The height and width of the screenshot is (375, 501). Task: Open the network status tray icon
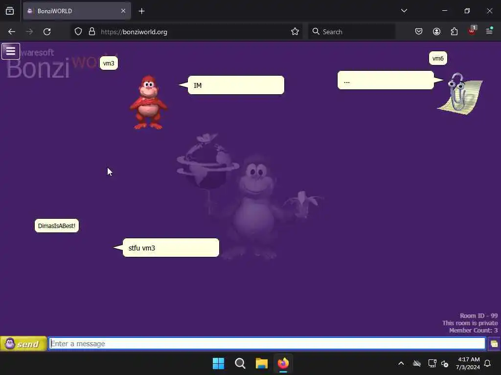pyautogui.click(x=432, y=363)
